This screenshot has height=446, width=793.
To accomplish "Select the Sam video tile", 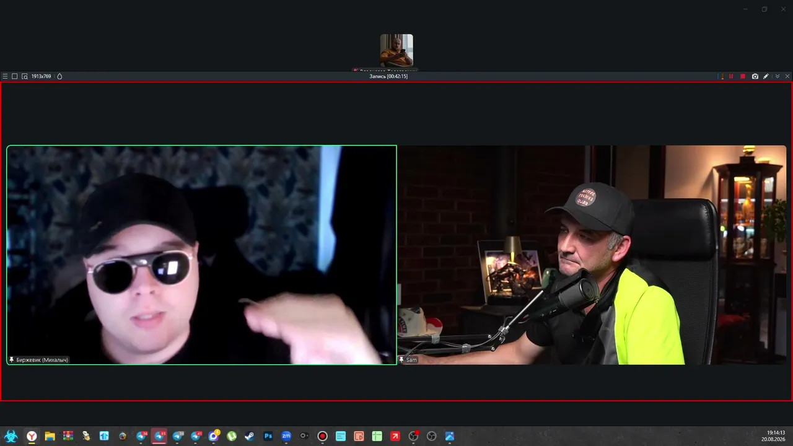I will coord(592,255).
